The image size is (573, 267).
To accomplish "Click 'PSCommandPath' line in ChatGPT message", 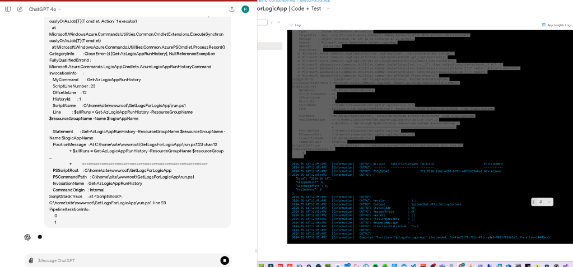I will click(123, 177).
